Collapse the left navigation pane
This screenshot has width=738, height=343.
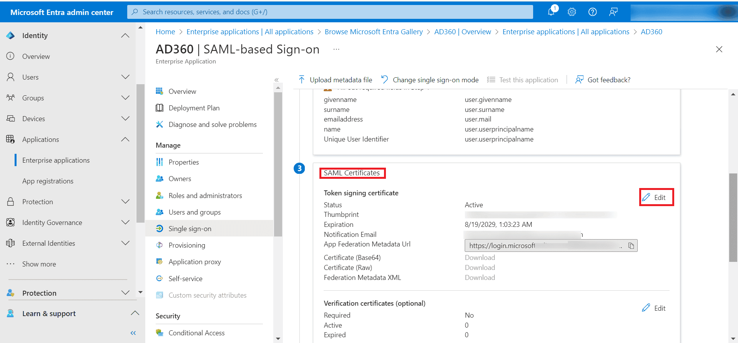[133, 333]
